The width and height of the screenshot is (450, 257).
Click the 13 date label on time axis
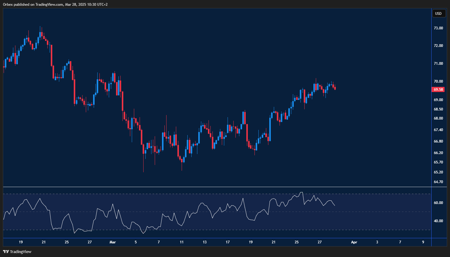(205, 242)
